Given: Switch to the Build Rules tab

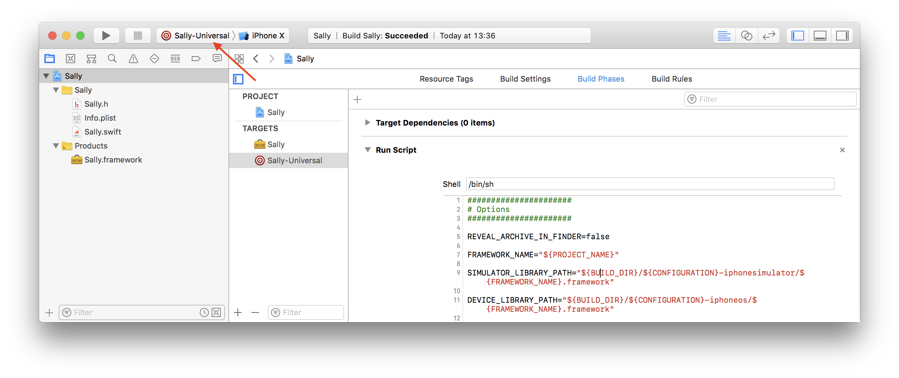Looking at the screenshot, I should click(672, 79).
